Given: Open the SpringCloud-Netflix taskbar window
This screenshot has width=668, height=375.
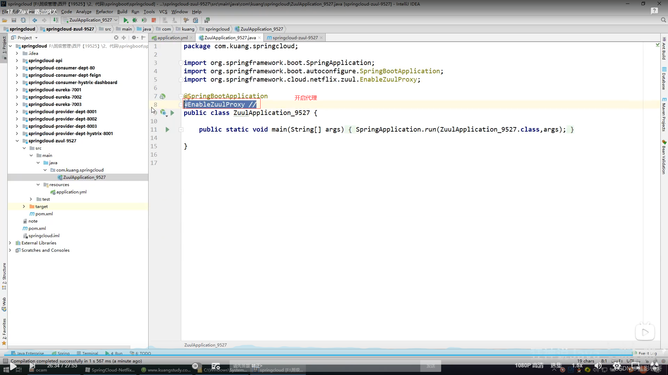Looking at the screenshot, I should click(110, 370).
